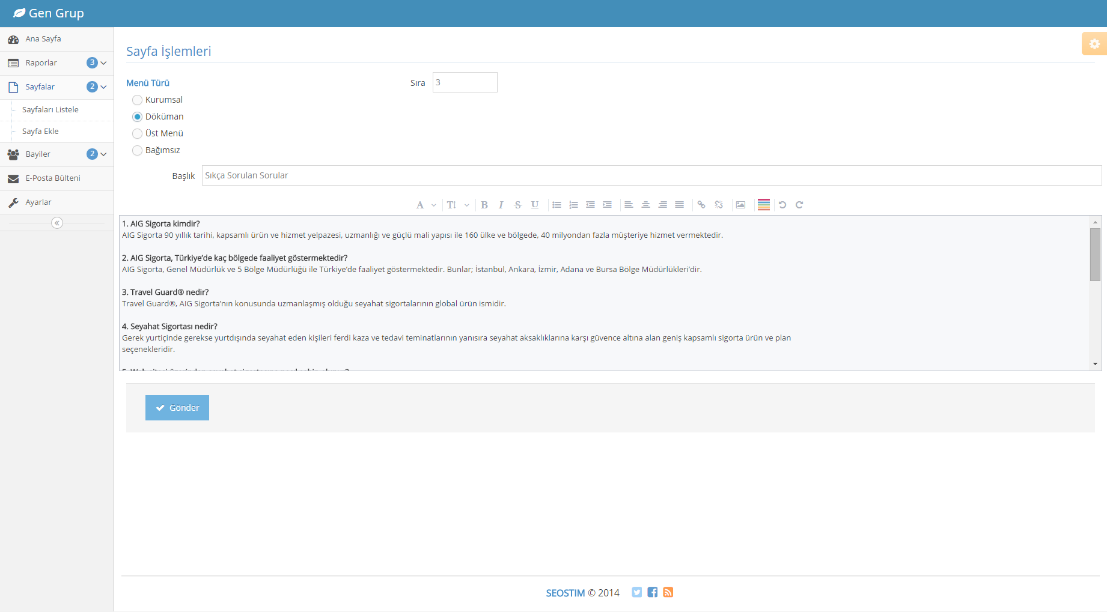Toggle italic formatting in the editor

tap(501, 205)
